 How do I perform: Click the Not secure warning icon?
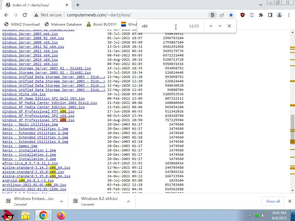[36, 15]
